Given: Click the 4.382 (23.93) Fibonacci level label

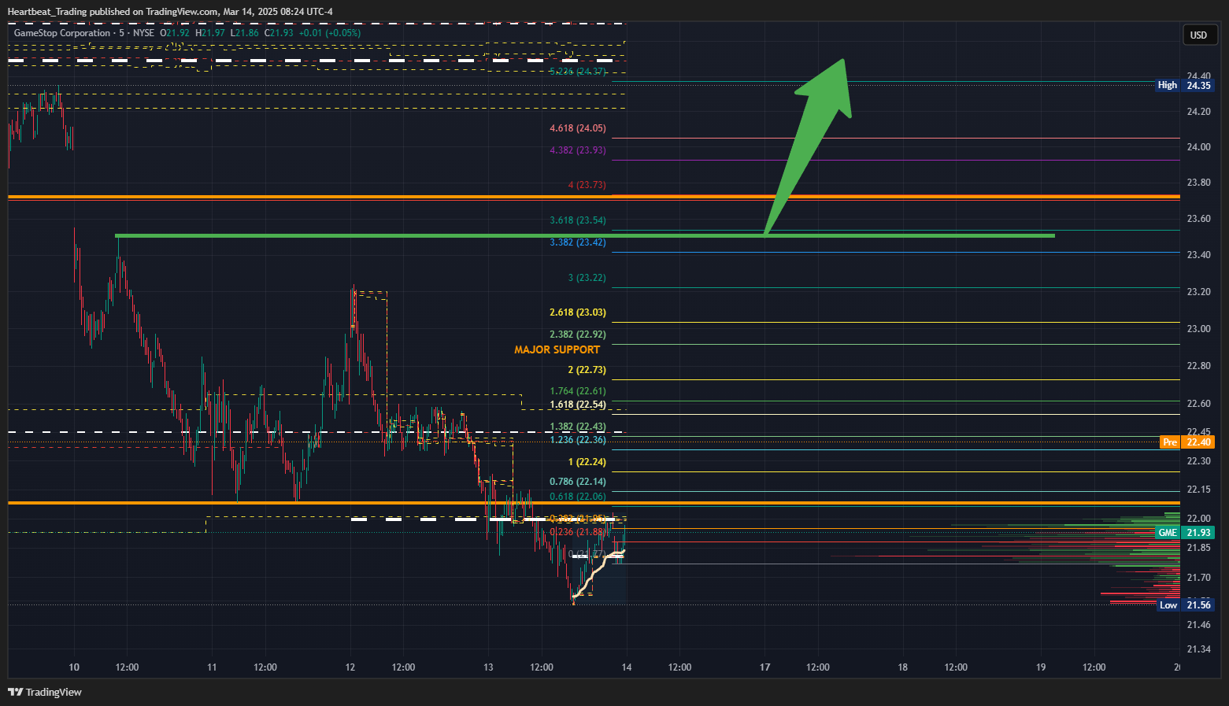Looking at the screenshot, I should point(578,150).
